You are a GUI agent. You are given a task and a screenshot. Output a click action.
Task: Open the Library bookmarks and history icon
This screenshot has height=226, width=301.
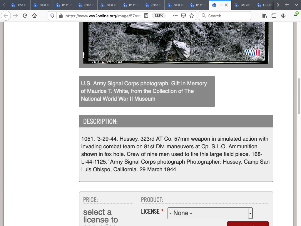[265, 16]
